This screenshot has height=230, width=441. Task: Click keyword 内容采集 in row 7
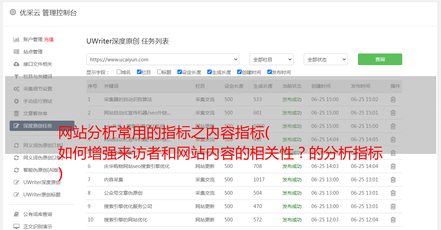[x=114, y=180]
